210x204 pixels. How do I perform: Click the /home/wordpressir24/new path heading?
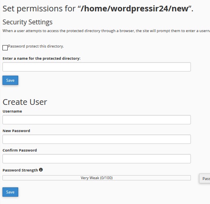[134, 9]
